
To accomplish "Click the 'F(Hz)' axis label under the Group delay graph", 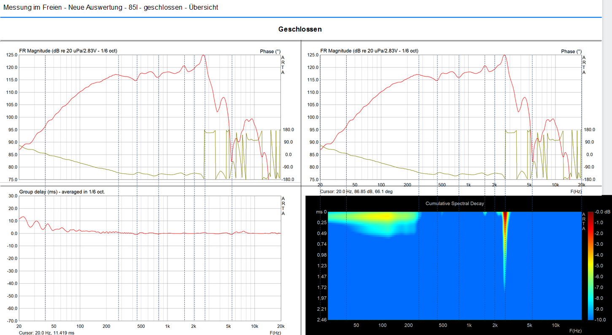I will coord(275,332).
